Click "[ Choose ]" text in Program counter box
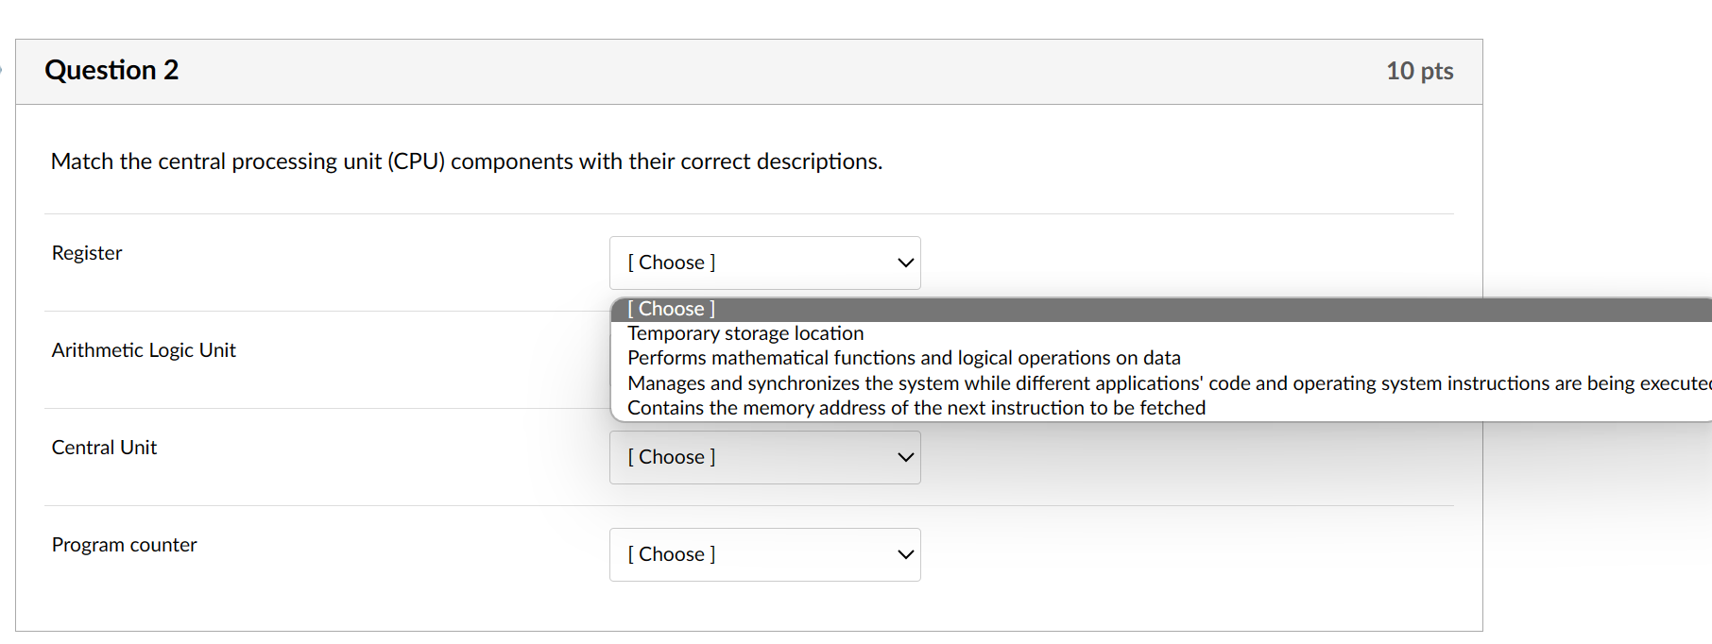 point(672,554)
